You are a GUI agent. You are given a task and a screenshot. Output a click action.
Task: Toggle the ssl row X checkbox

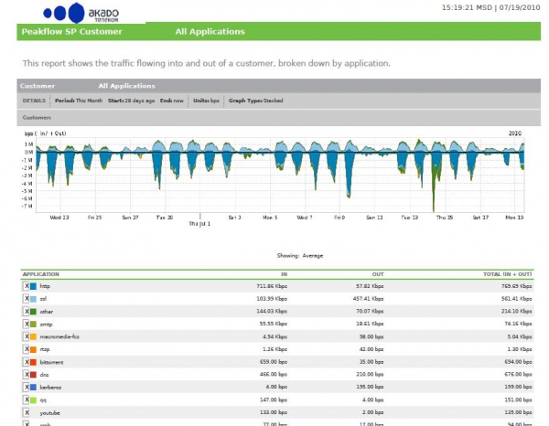click(27, 299)
